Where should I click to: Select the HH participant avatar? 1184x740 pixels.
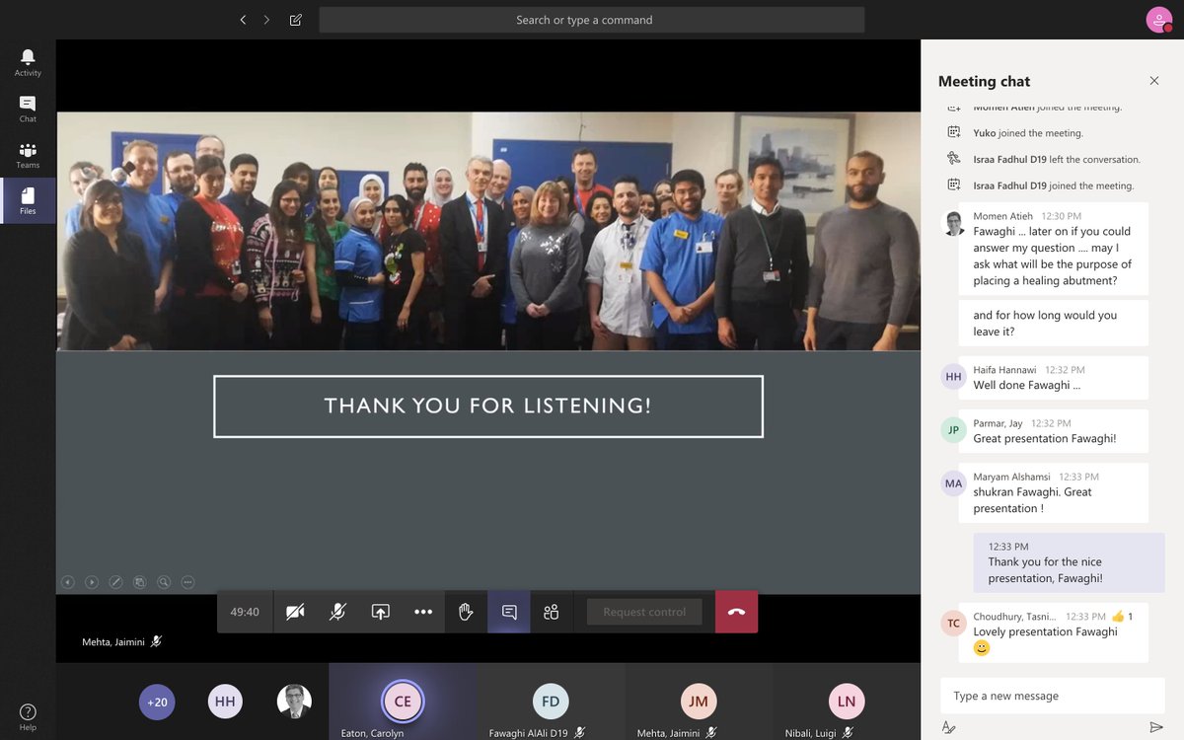[225, 702]
